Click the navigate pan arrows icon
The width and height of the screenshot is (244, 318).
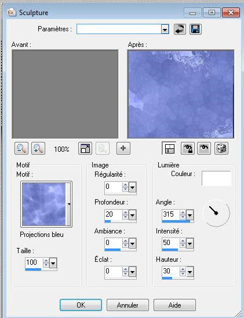point(123,148)
